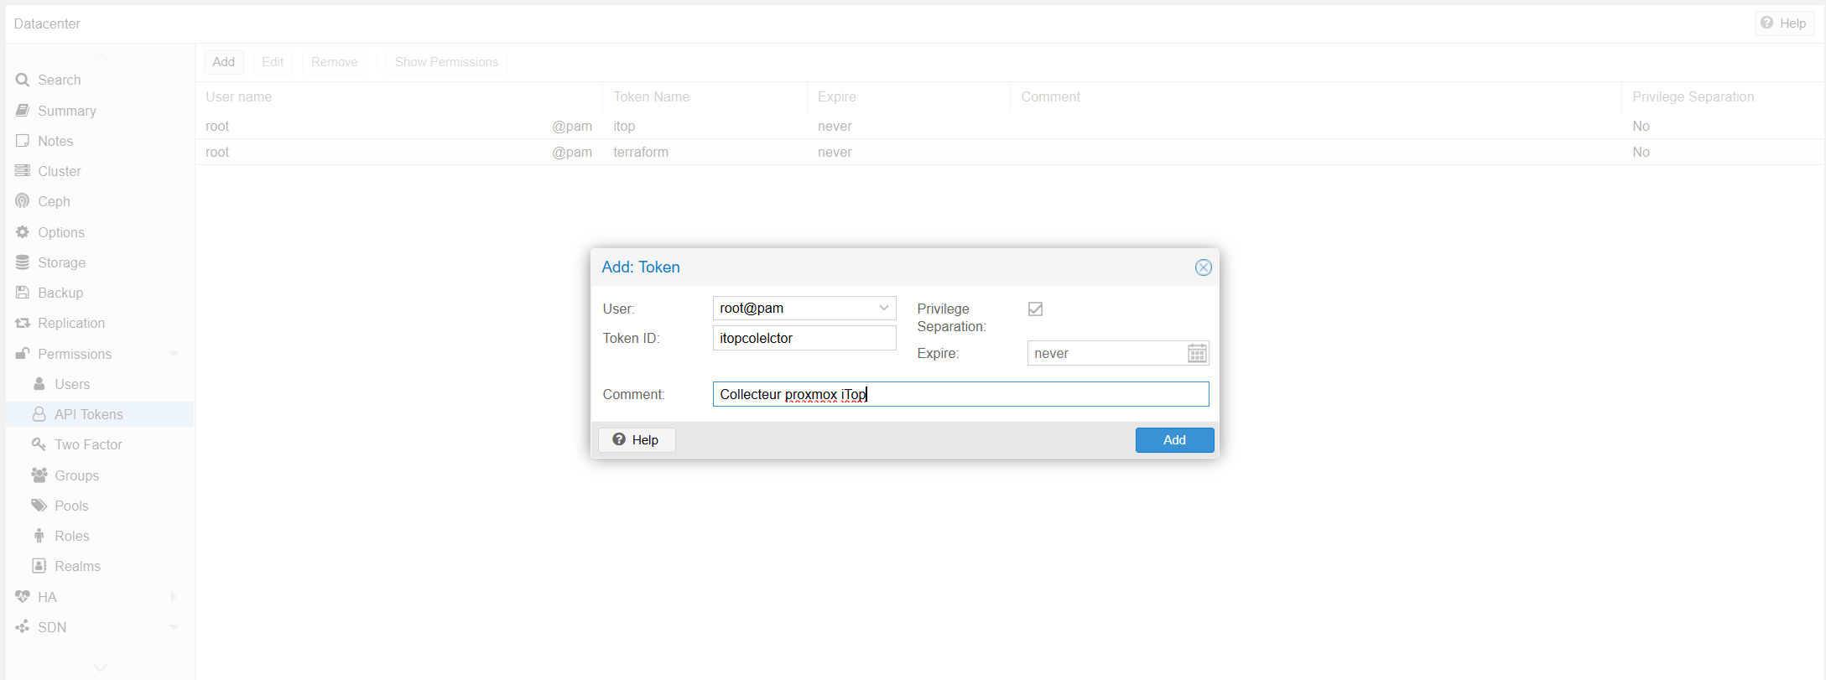Open the Roles permissions page
This screenshot has width=1826, height=680.
click(x=71, y=536)
